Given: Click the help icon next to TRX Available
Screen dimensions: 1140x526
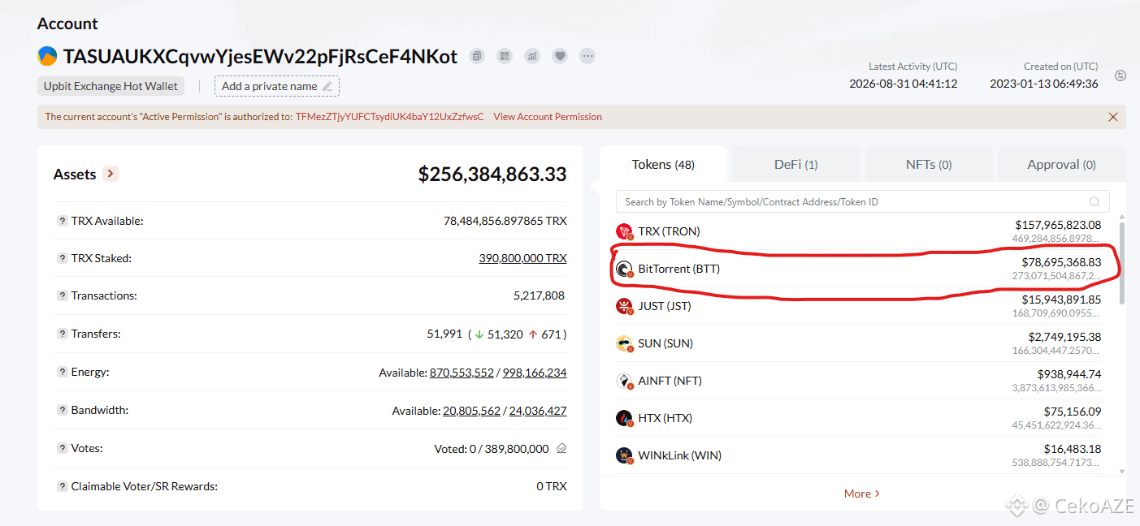Looking at the screenshot, I should [62, 221].
